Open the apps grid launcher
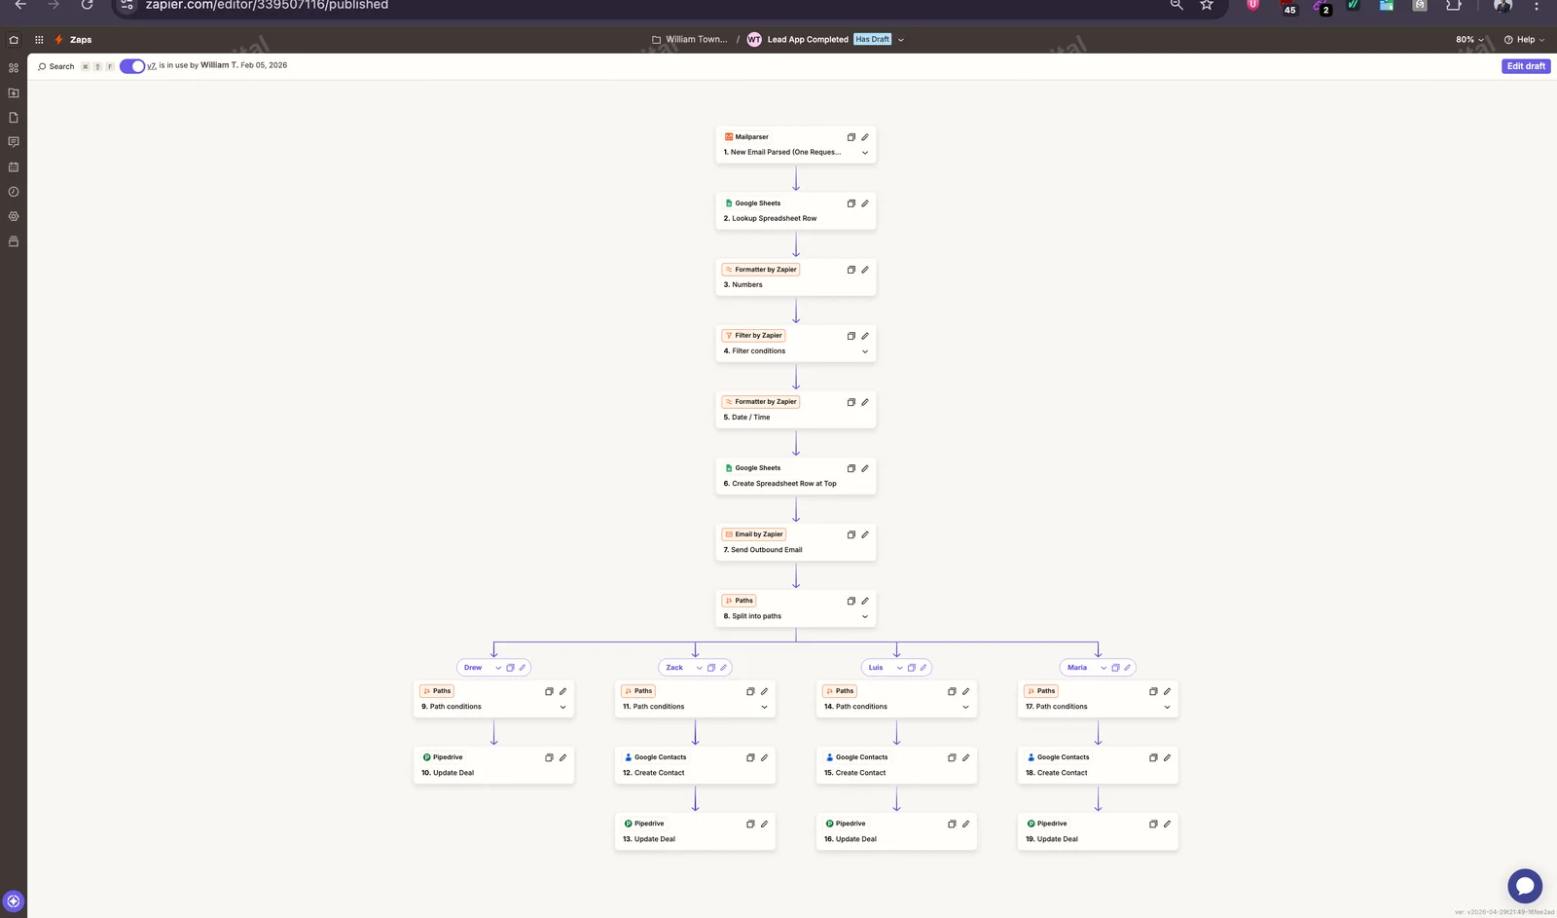This screenshot has height=918, width=1557. pos(39,40)
